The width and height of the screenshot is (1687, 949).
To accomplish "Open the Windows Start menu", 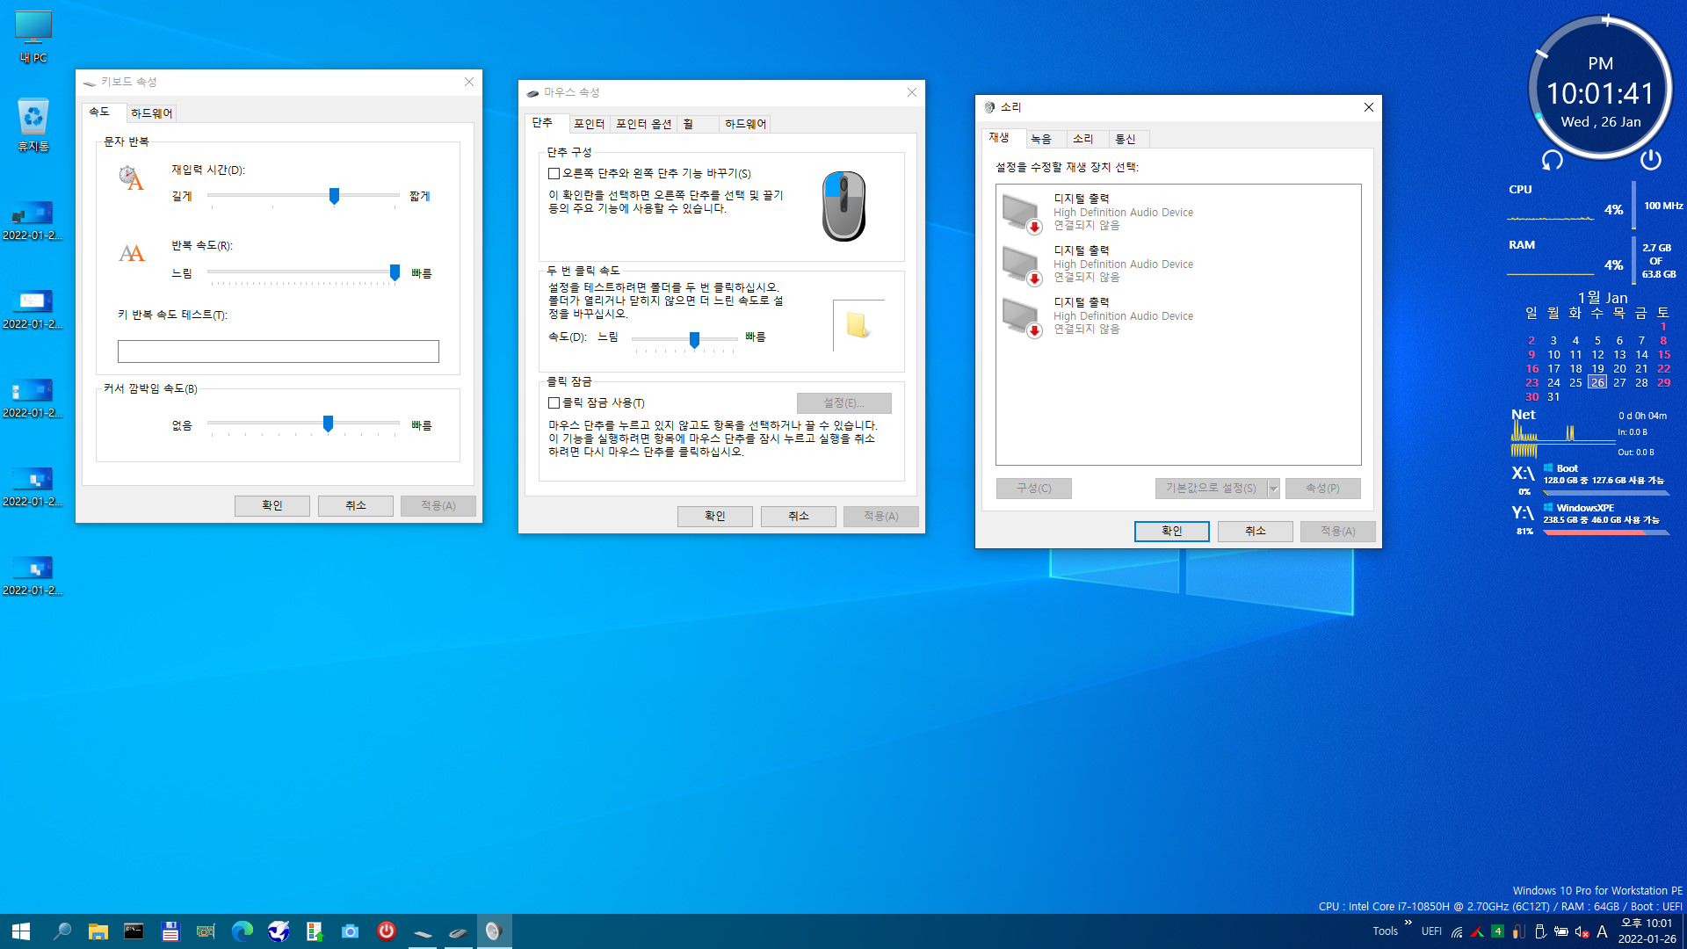I will (21, 931).
